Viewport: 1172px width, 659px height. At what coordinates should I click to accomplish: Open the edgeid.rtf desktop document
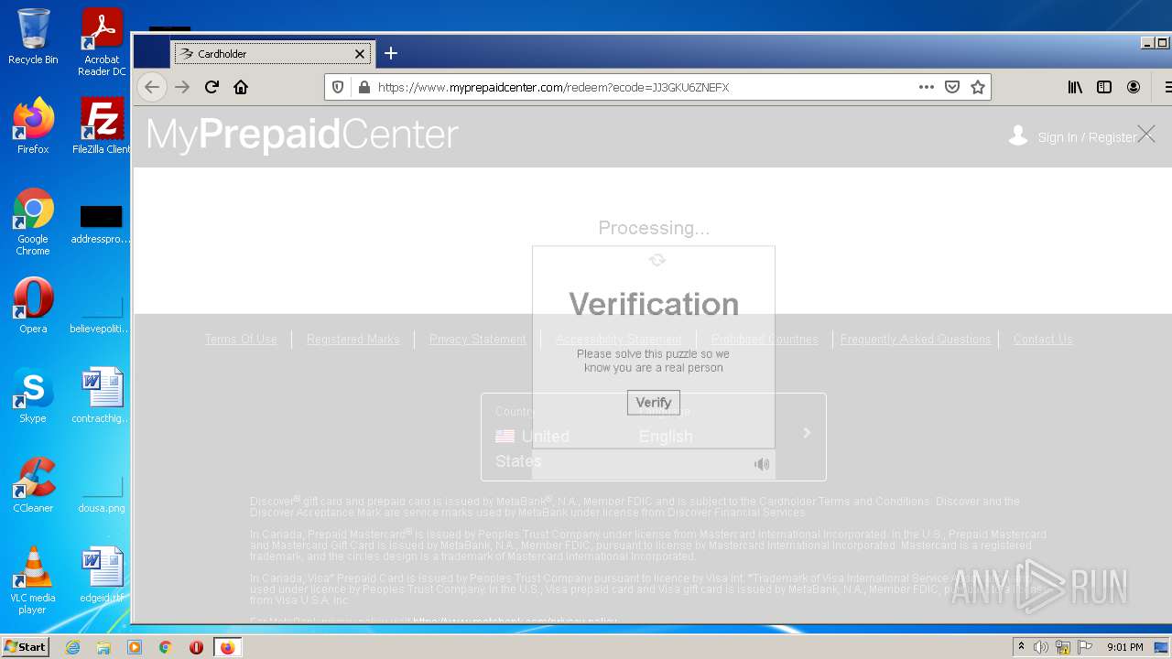(x=102, y=575)
